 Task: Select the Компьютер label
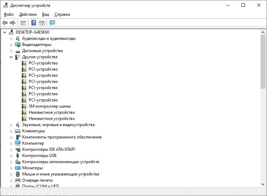tap(33, 143)
